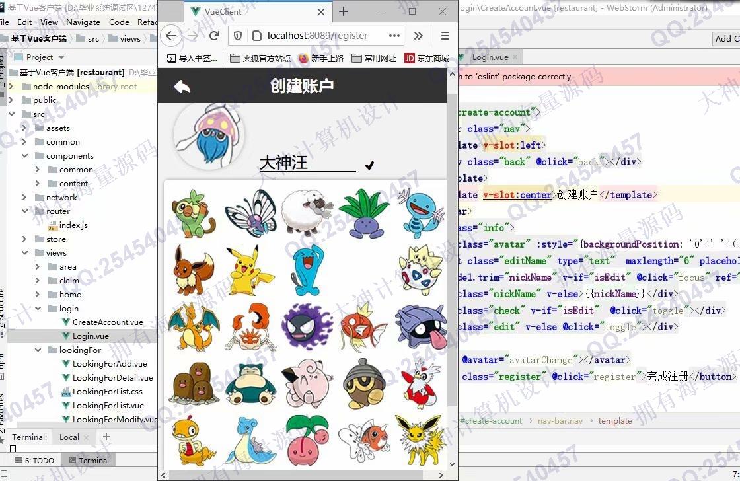The height and width of the screenshot is (481, 740).
Task: Select the Wooloo sheep avatar
Action: [307, 212]
